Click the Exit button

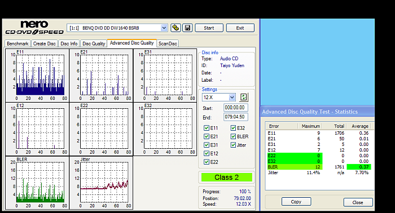click(240, 28)
